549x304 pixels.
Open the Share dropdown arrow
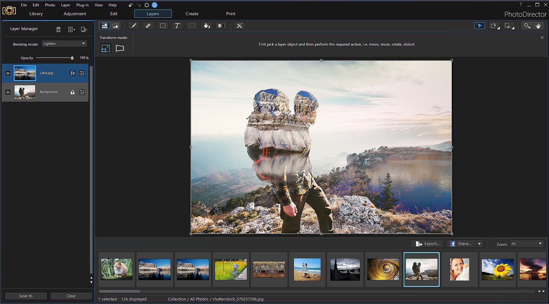(479, 244)
